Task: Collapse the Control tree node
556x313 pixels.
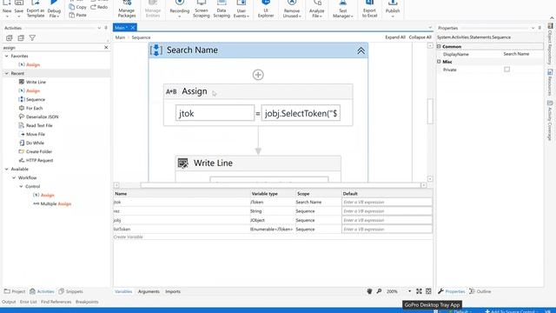Action: 21,187
